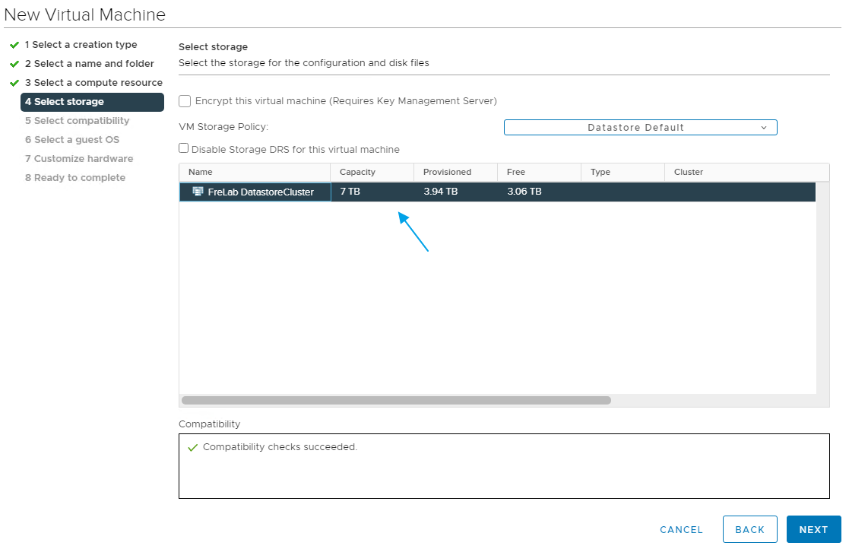Click the green checkmark beside step 2

[14, 64]
